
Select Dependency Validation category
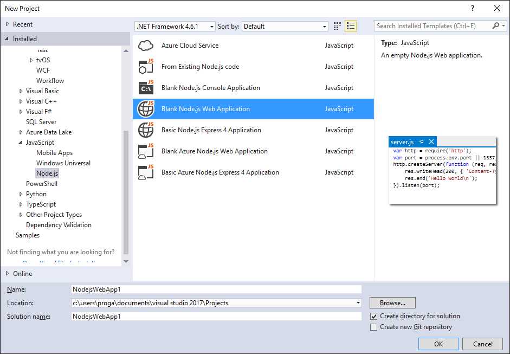pyautogui.click(x=59, y=225)
